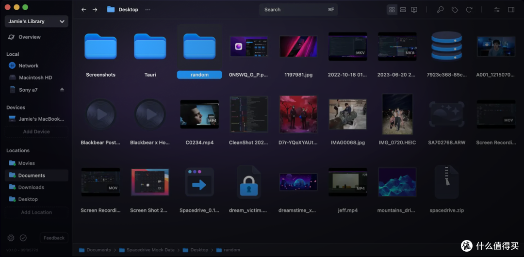This screenshot has width=524, height=257.
Task: Reload the explorer with refresh icon
Action: [469, 10]
